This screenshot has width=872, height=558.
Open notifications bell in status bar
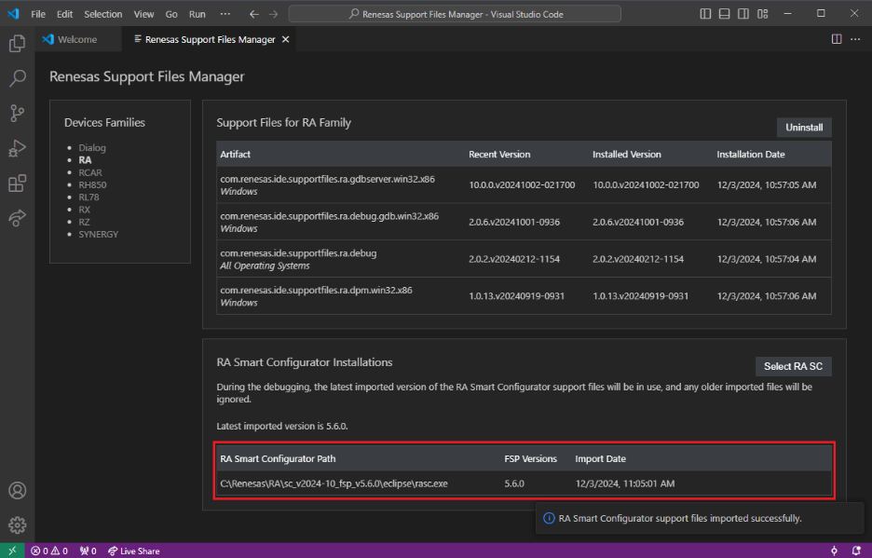[x=856, y=551]
